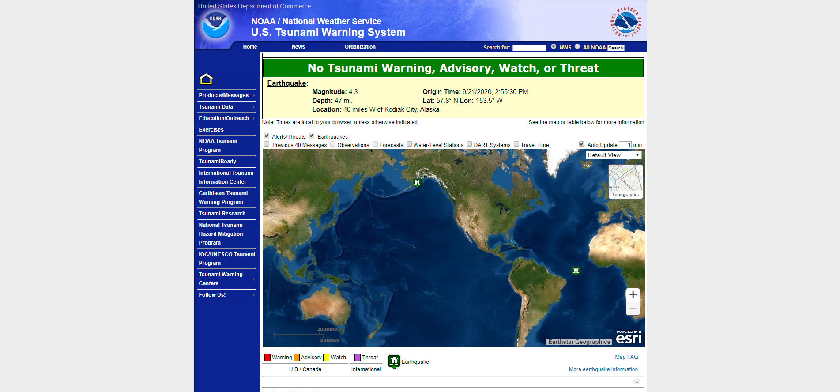
Task: Click the earthquake marker near South America
Action: (576, 270)
